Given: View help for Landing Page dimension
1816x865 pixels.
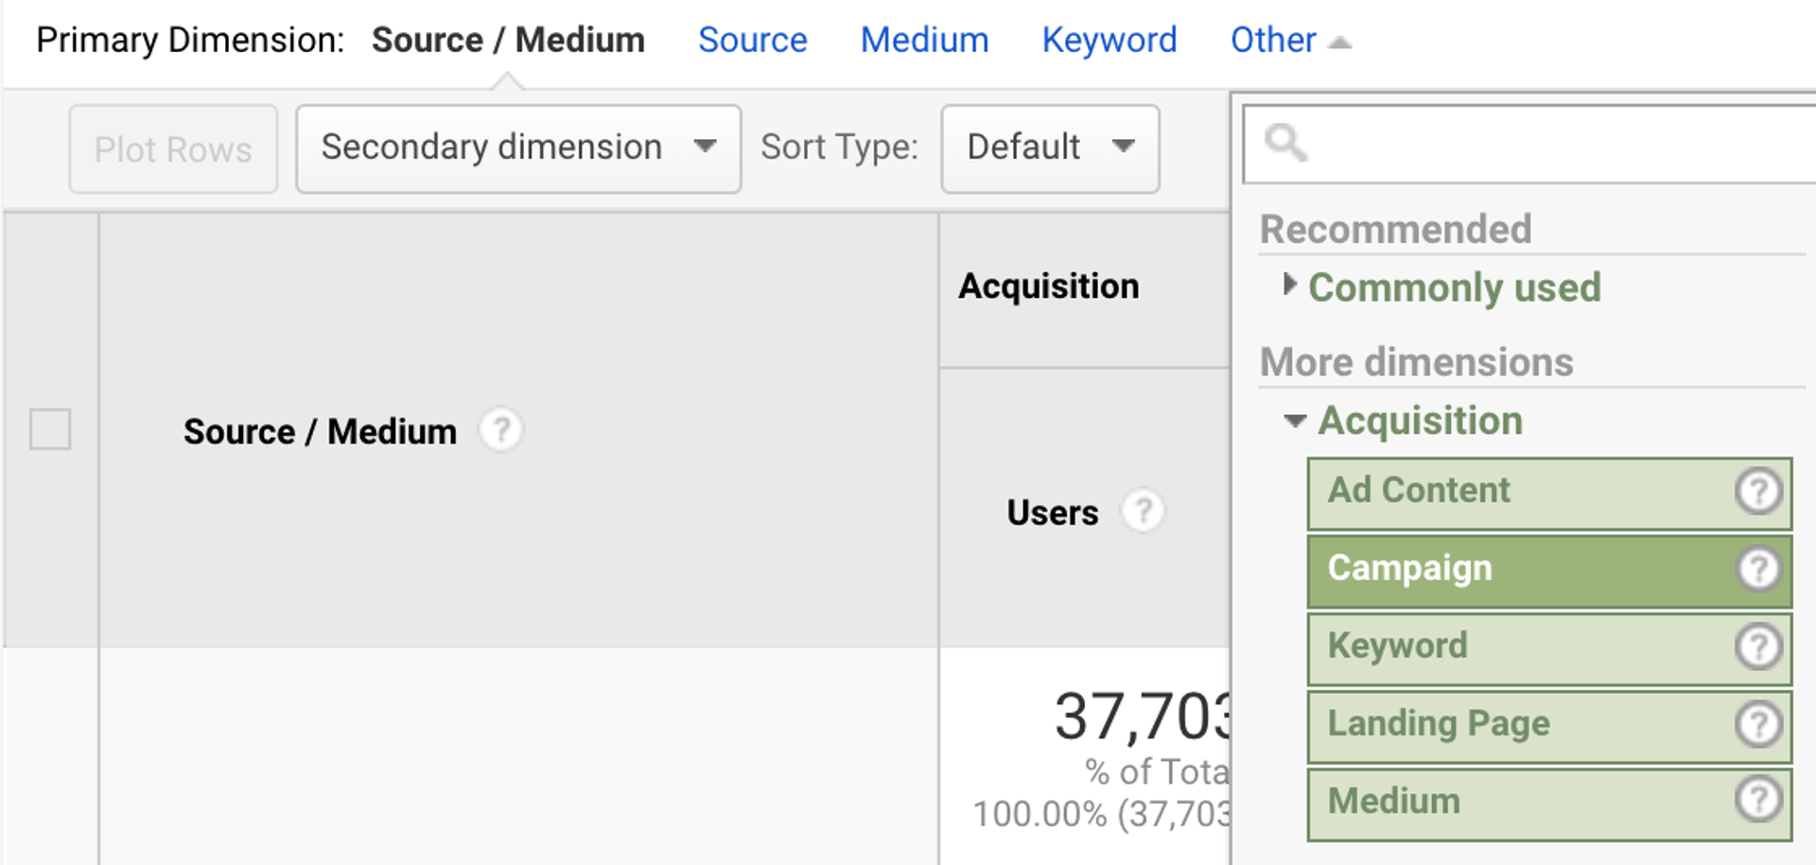Looking at the screenshot, I should (x=1757, y=724).
